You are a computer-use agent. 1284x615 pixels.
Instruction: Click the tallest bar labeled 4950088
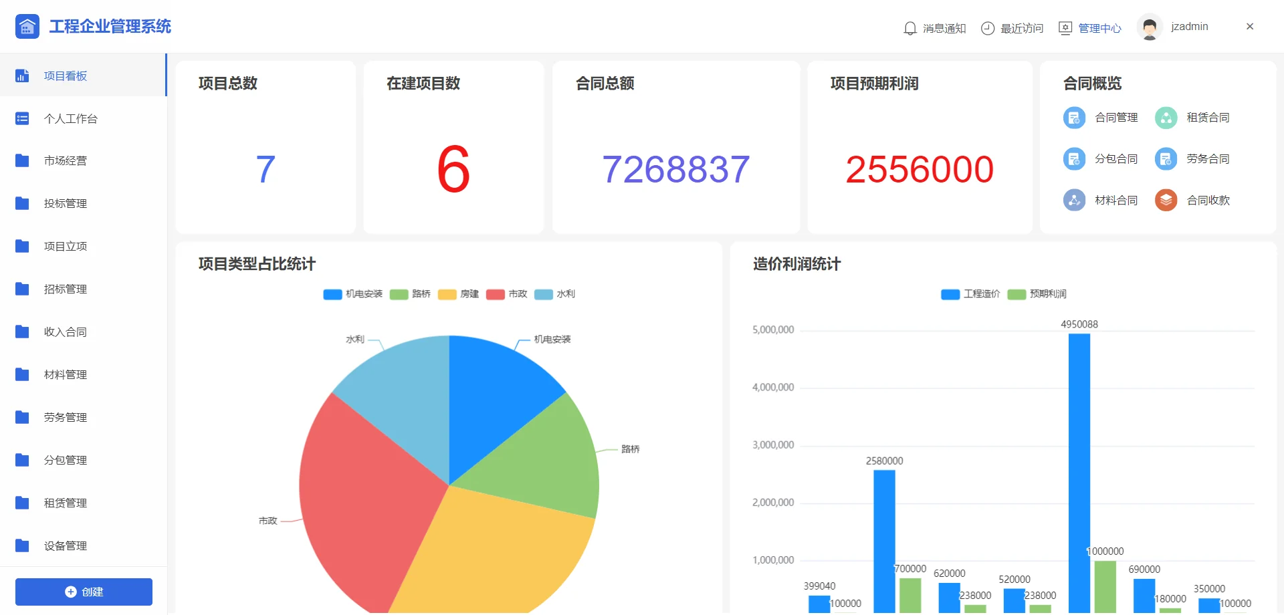[x=1079, y=473]
